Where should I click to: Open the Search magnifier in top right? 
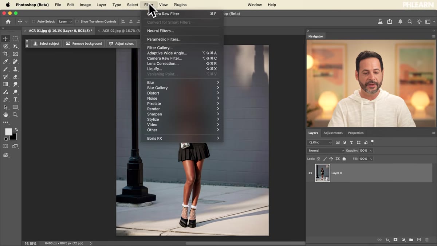(x=410, y=21)
